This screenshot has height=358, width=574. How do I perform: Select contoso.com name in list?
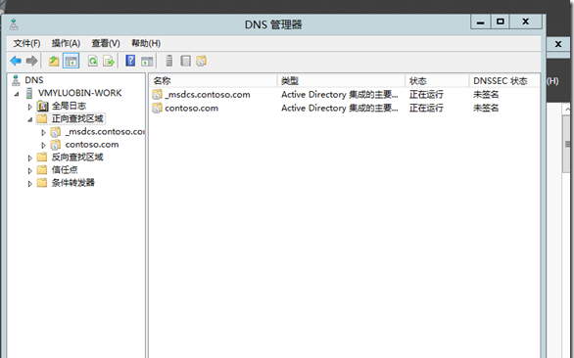pos(191,109)
